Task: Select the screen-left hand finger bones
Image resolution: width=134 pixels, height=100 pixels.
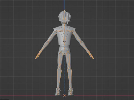Action: [x=38, y=55]
